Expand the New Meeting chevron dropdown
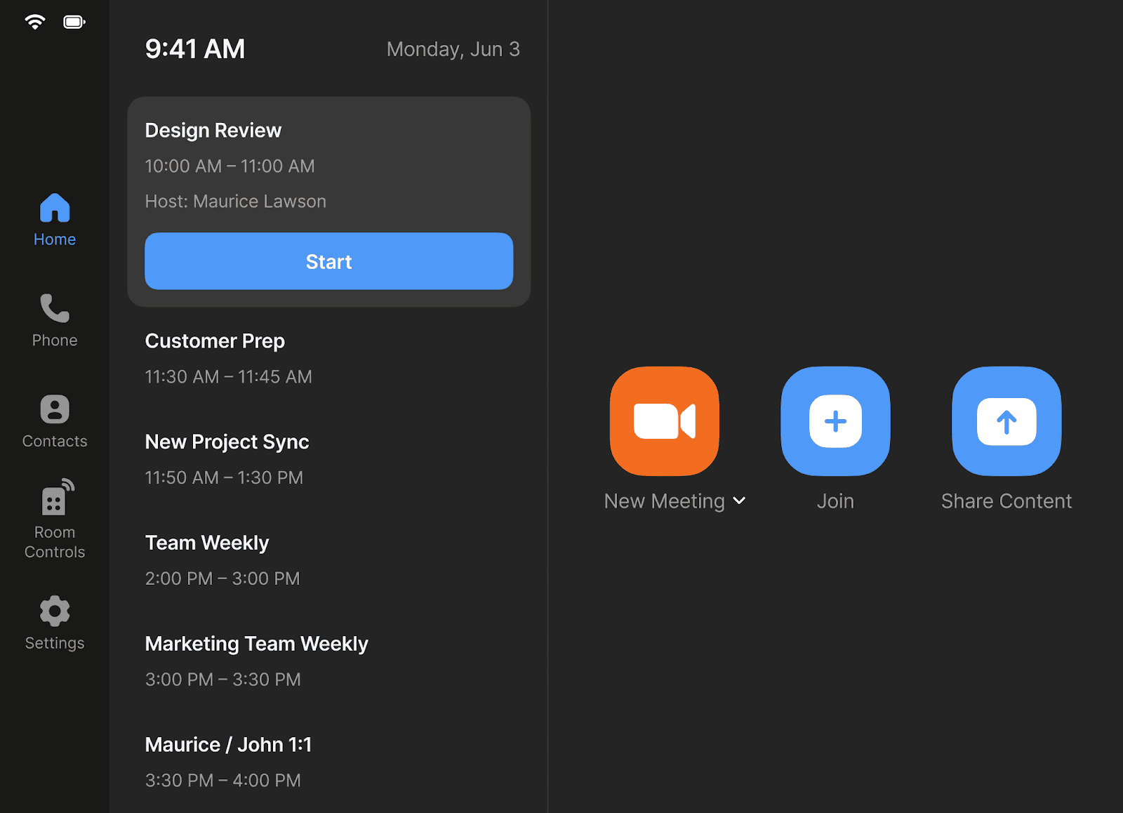1123x813 pixels. coord(739,501)
